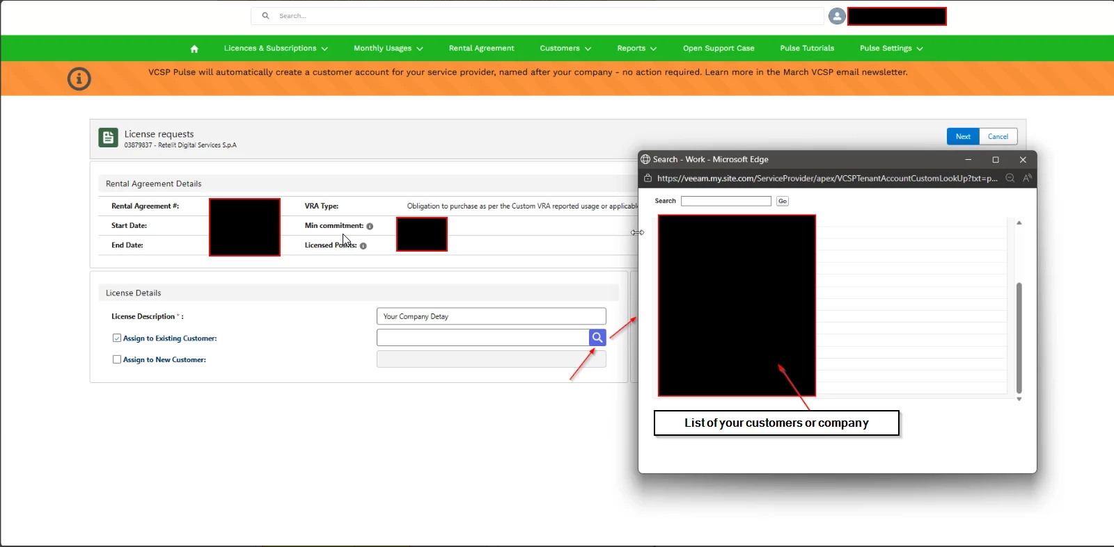Open customer lookup magnifier button

(x=597, y=338)
